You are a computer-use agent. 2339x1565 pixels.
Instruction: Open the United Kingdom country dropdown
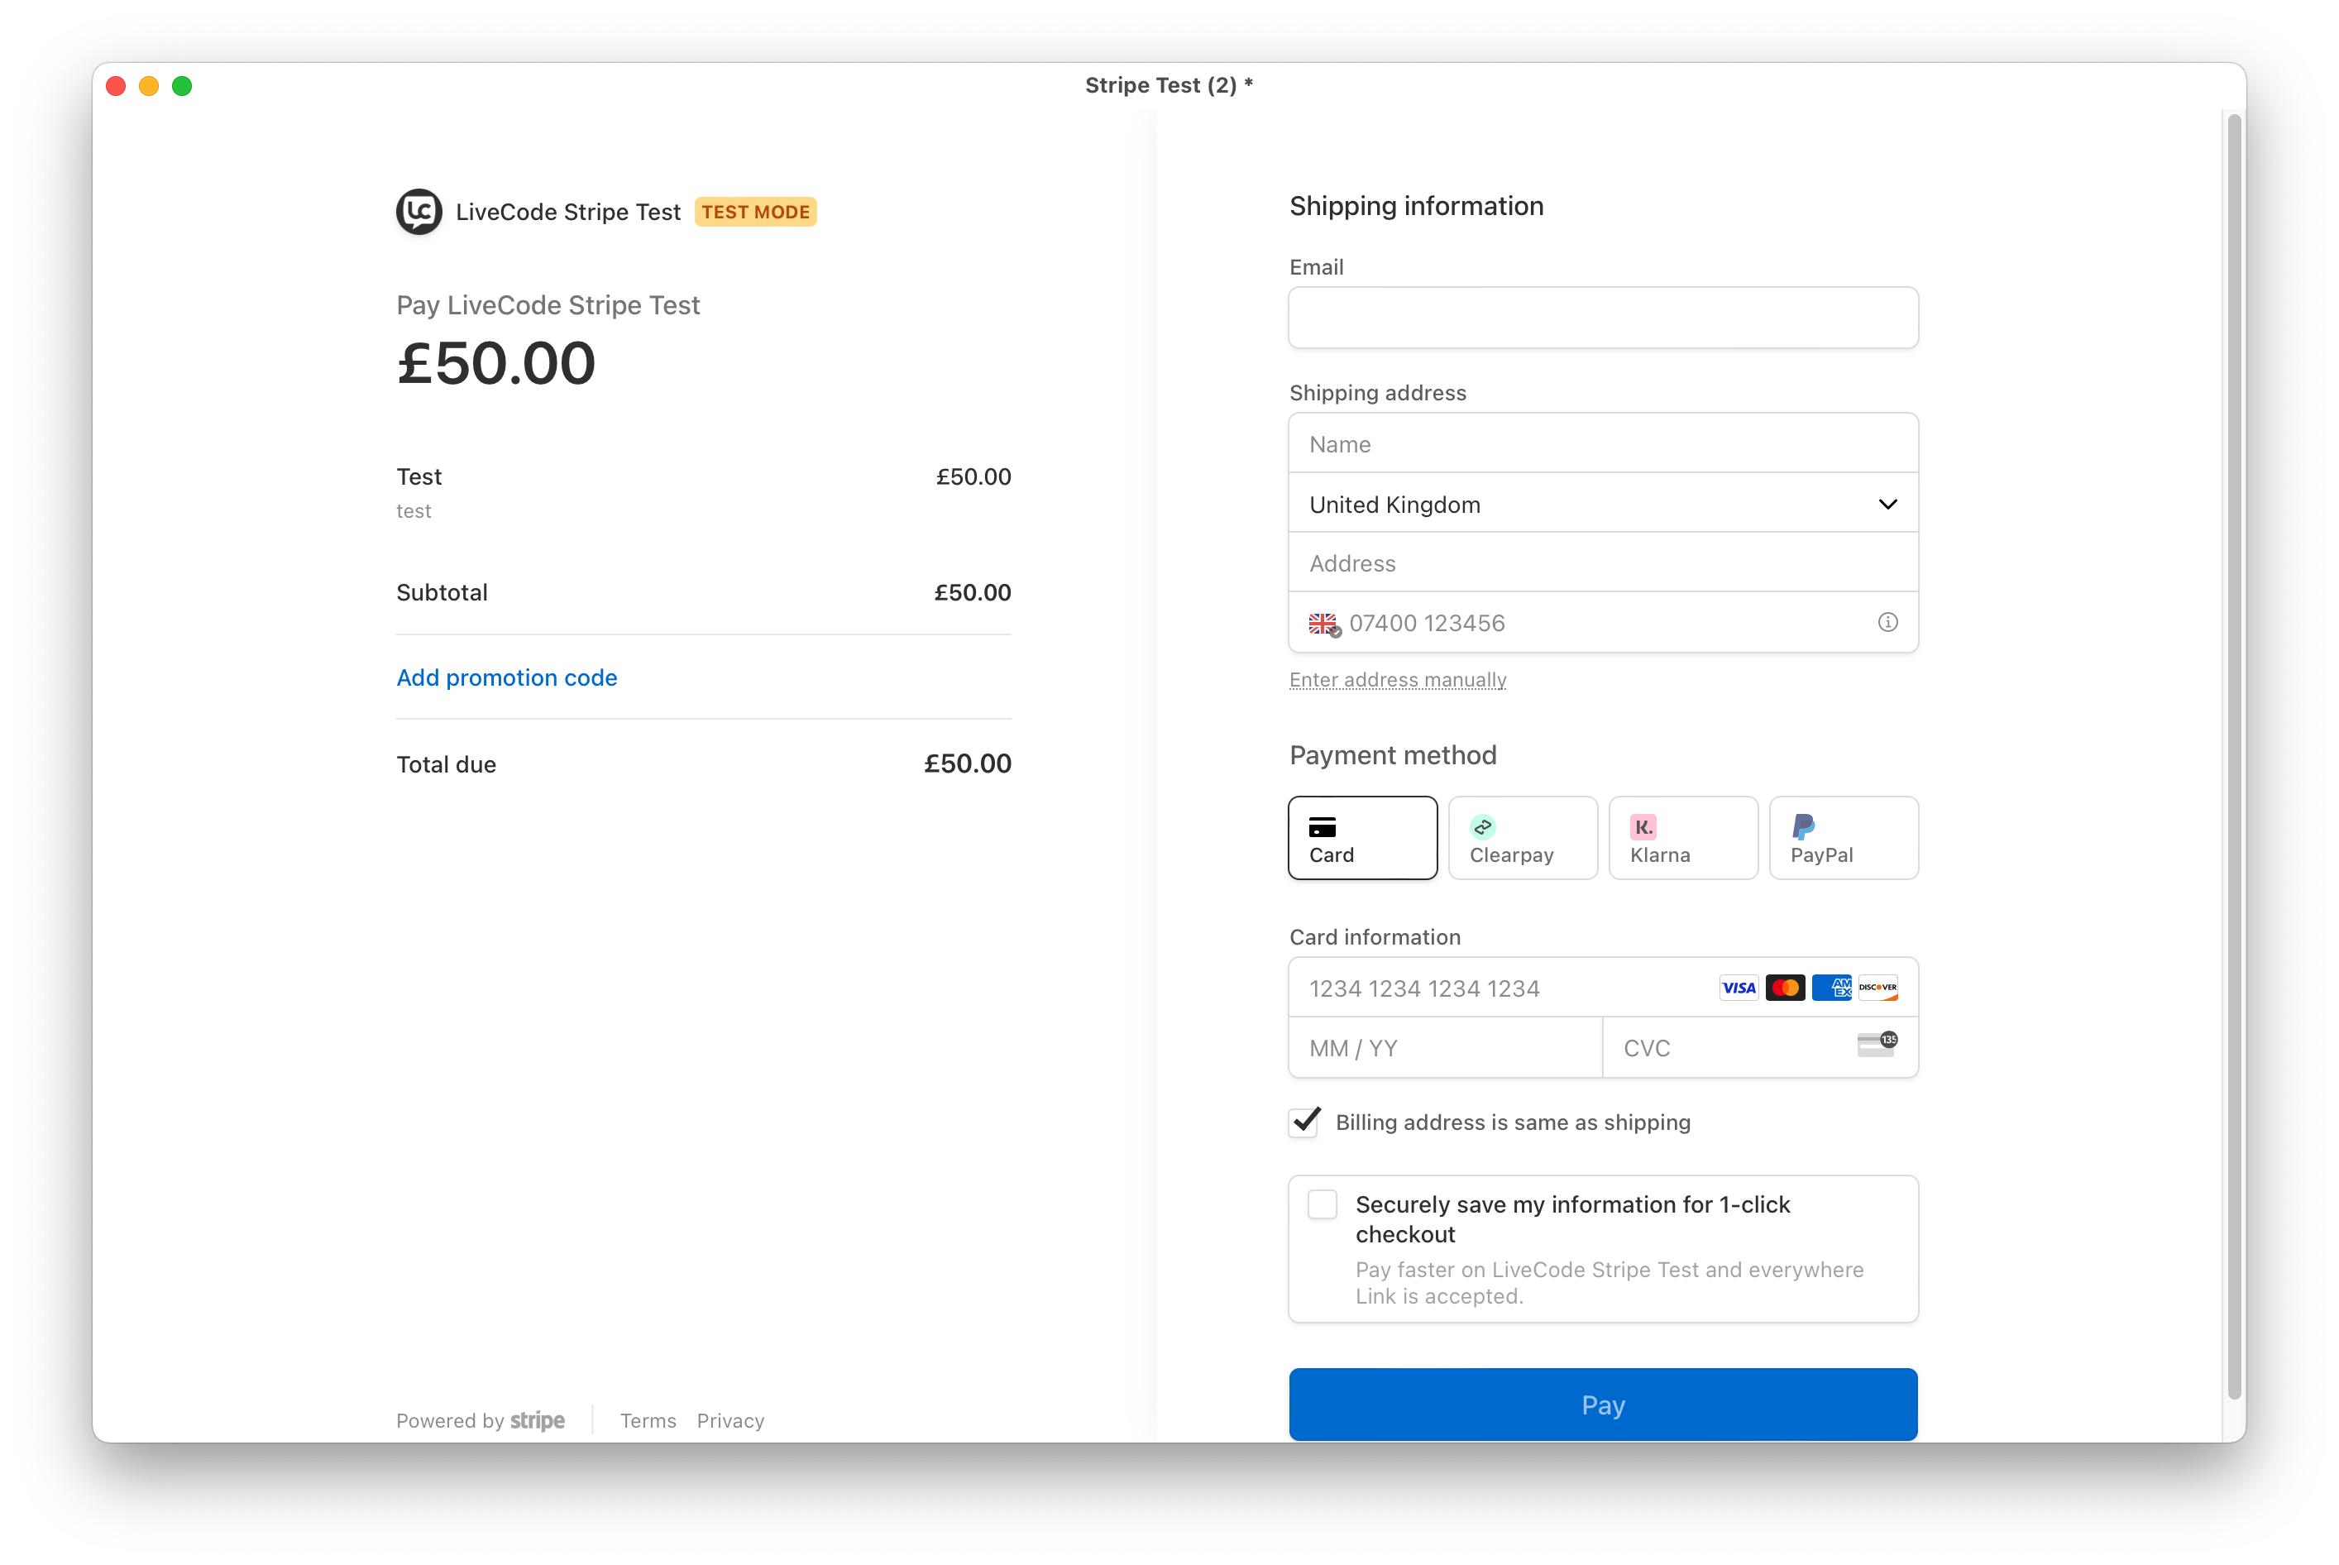pyautogui.click(x=1603, y=504)
